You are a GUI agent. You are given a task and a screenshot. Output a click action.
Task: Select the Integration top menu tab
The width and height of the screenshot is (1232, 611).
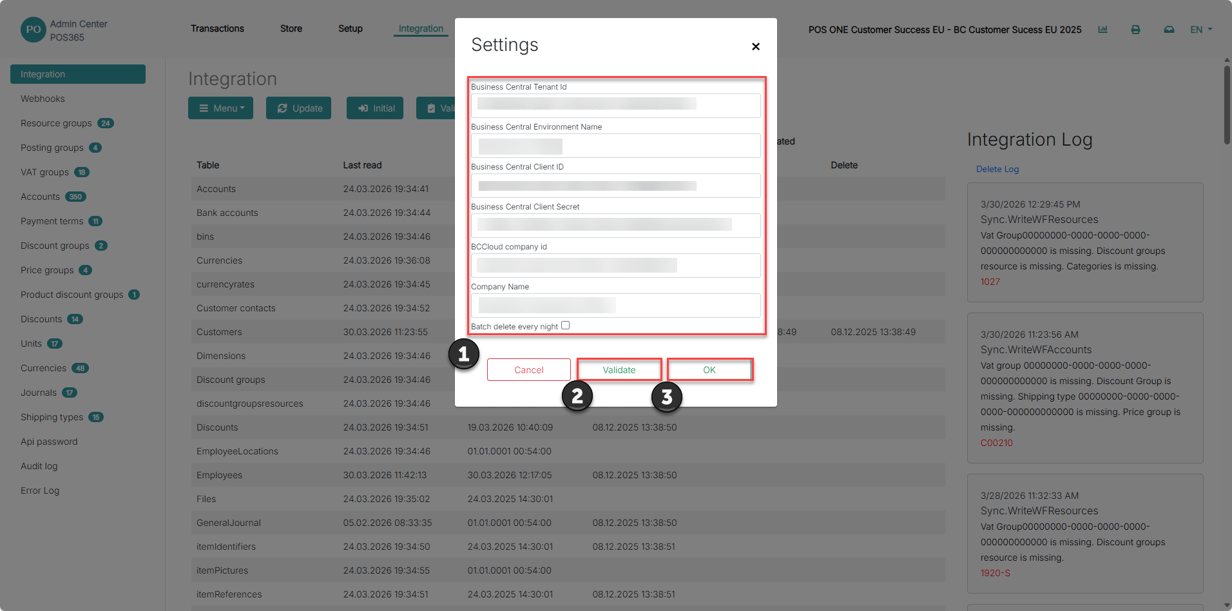click(x=421, y=28)
